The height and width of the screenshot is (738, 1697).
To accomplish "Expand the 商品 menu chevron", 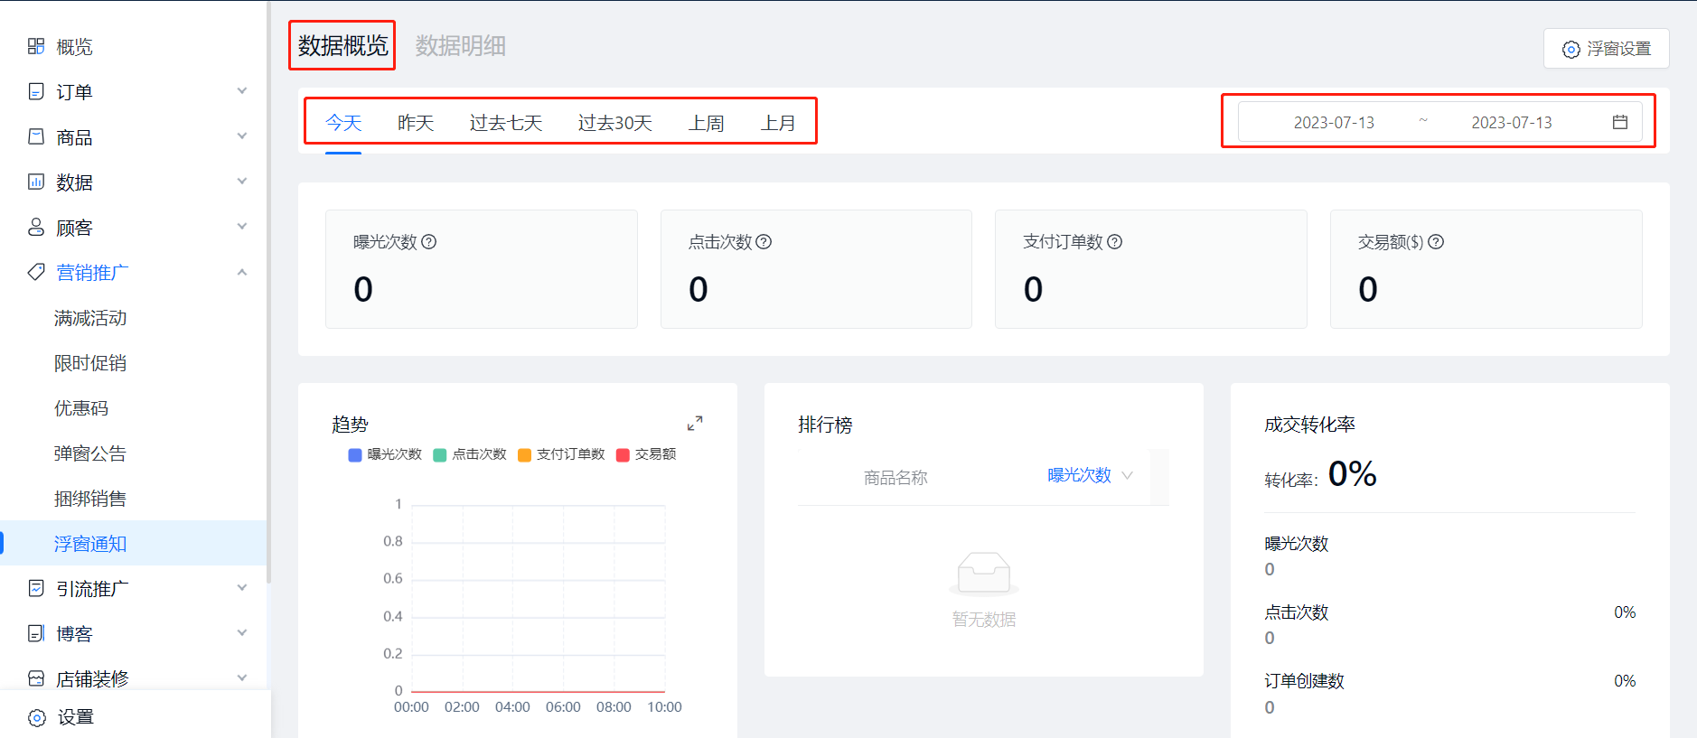I will pyautogui.click(x=242, y=136).
